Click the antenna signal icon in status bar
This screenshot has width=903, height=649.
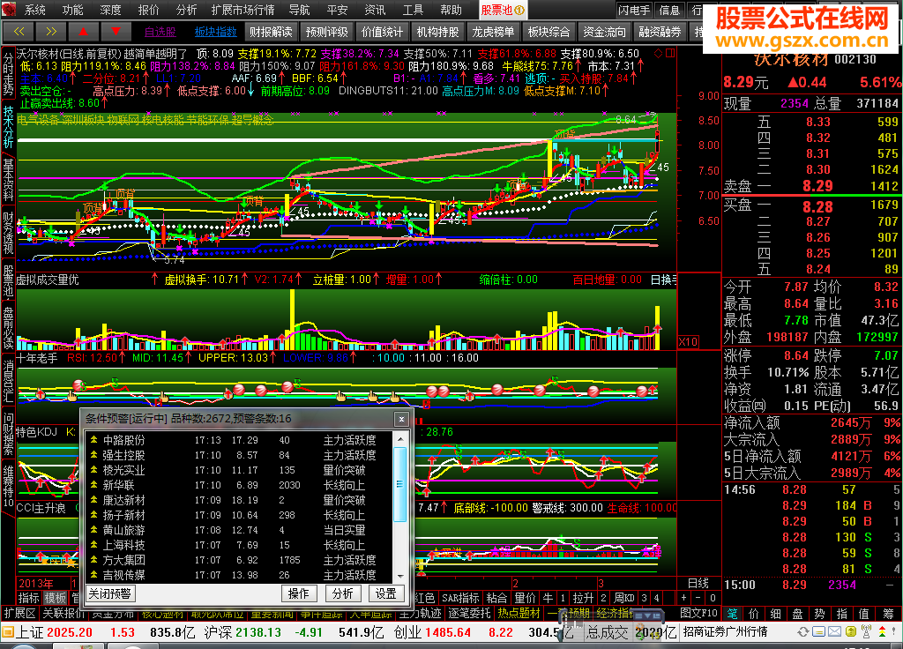pos(866,631)
